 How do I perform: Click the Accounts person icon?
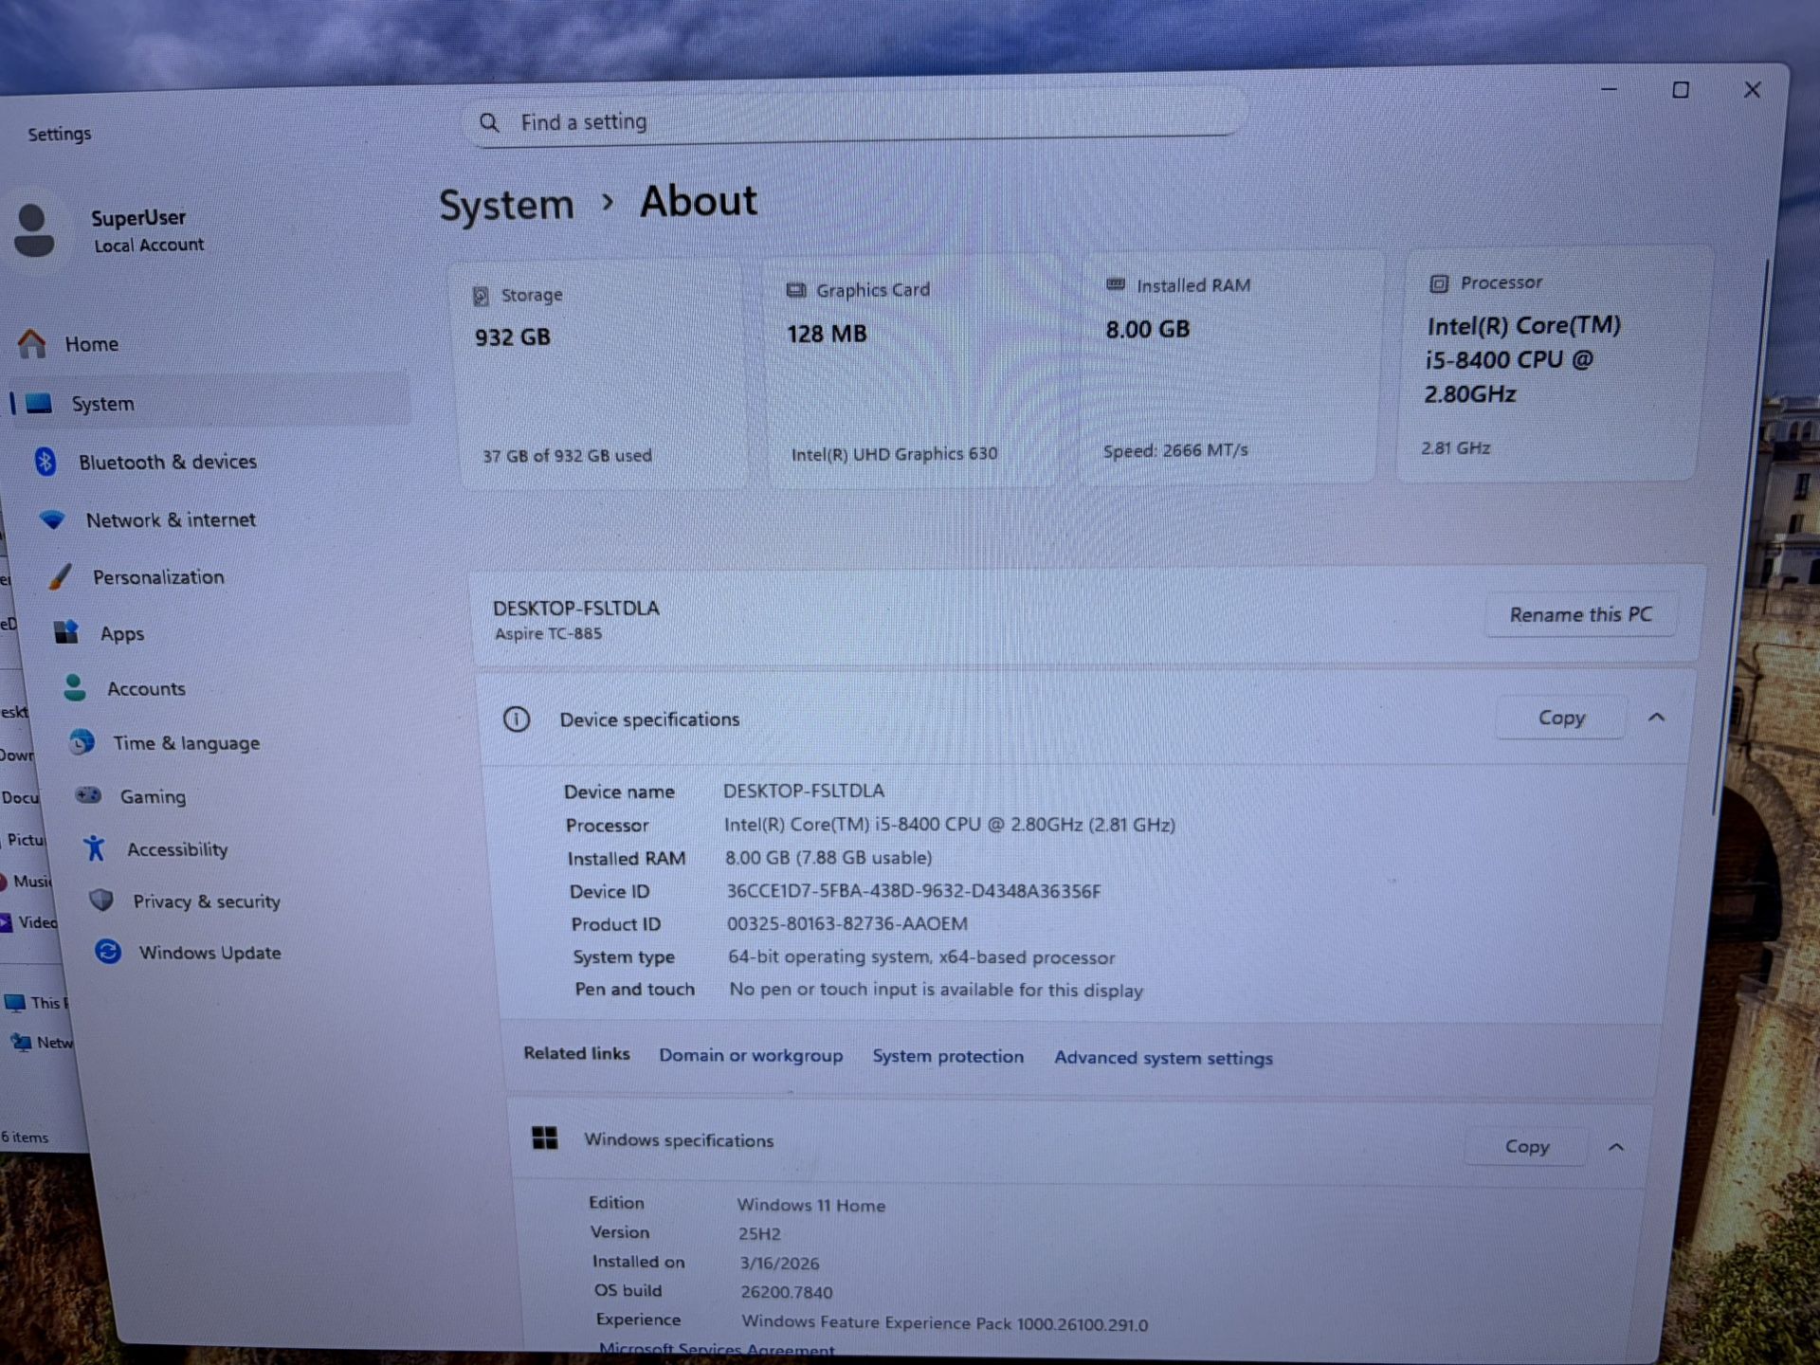click(74, 688)
